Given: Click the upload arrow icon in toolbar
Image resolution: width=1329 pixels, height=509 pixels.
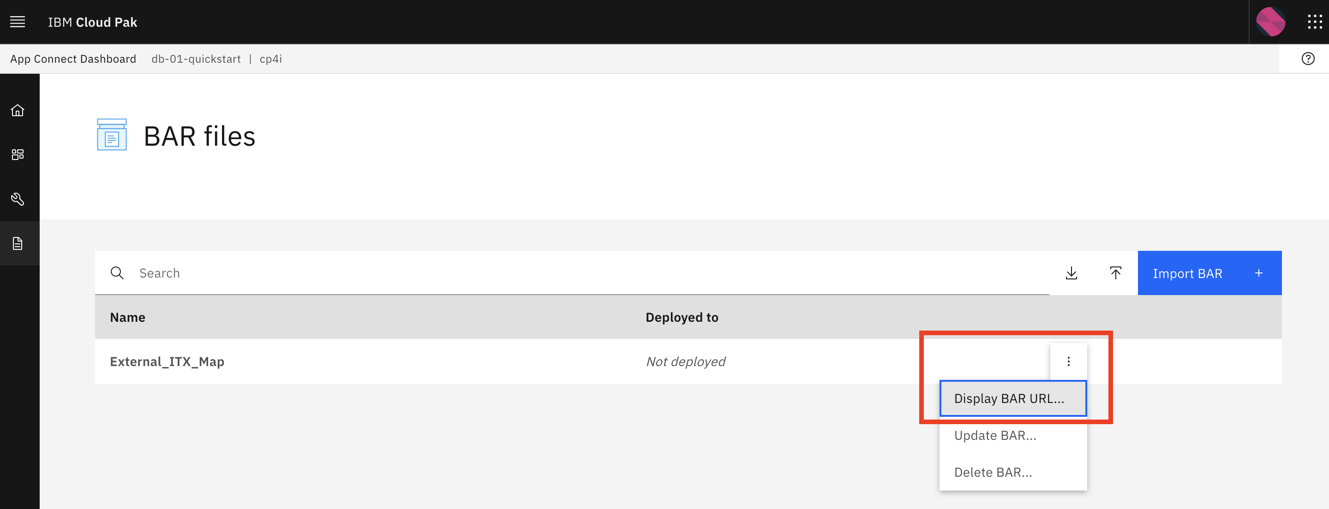Looking at the screenshot, I should tap(1115, 273).
